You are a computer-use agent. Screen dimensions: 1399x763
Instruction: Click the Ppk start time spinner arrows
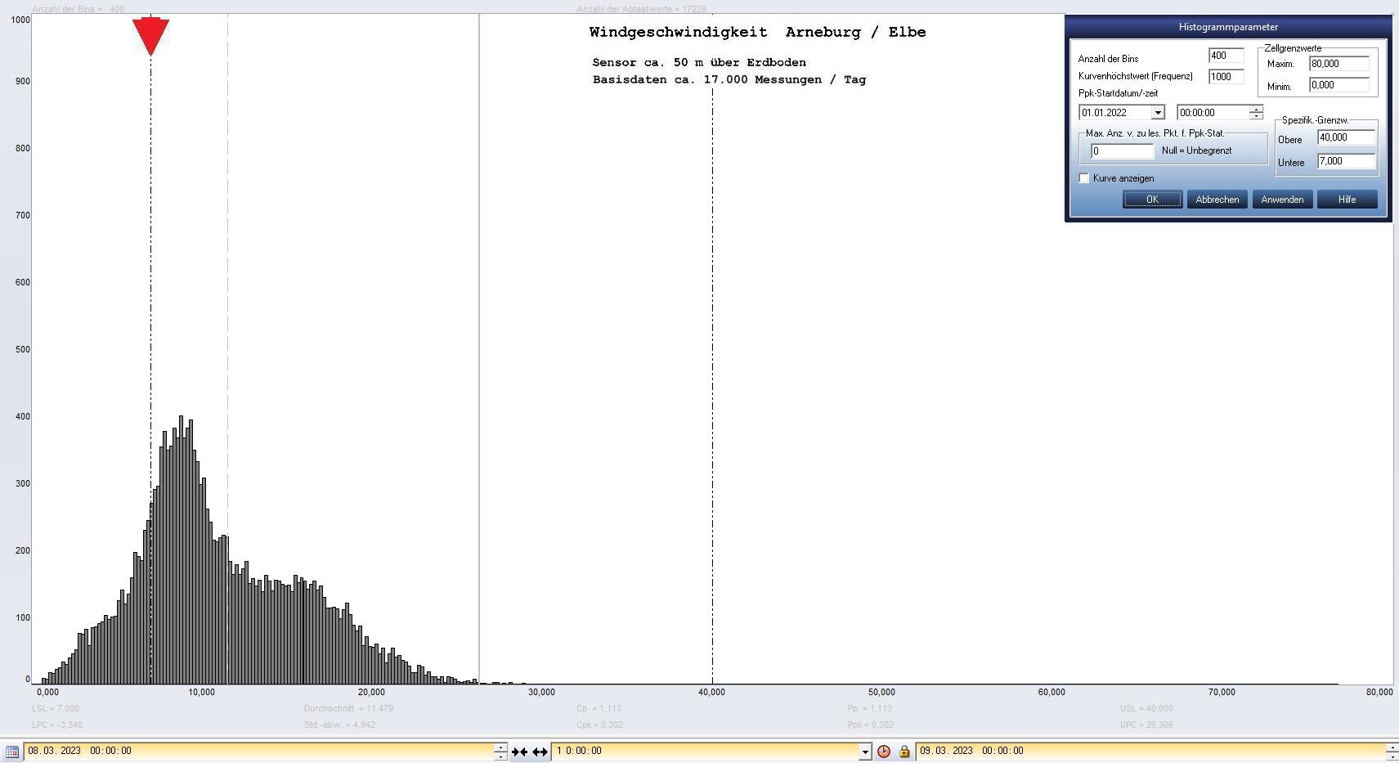[x=1256, y=113]
